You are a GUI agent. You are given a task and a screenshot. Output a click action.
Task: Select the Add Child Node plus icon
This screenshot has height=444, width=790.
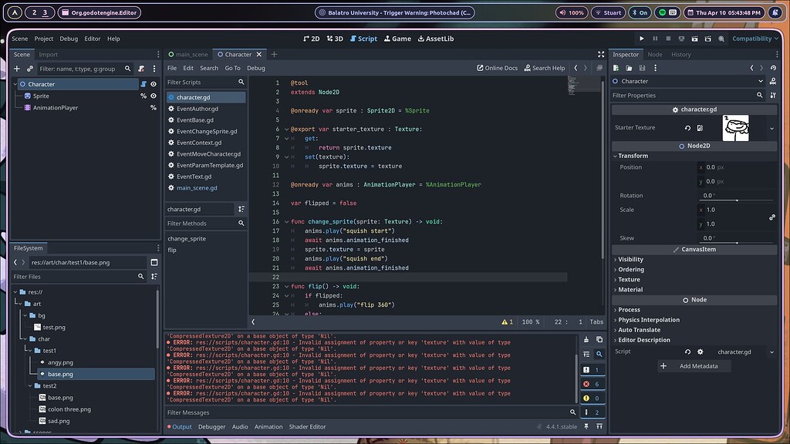point(16,69)
